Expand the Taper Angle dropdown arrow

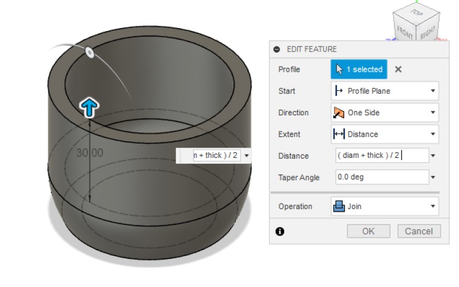click(x=433, y=177)
